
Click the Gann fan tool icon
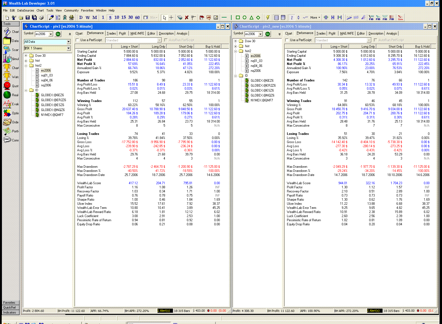pos(400,18)
